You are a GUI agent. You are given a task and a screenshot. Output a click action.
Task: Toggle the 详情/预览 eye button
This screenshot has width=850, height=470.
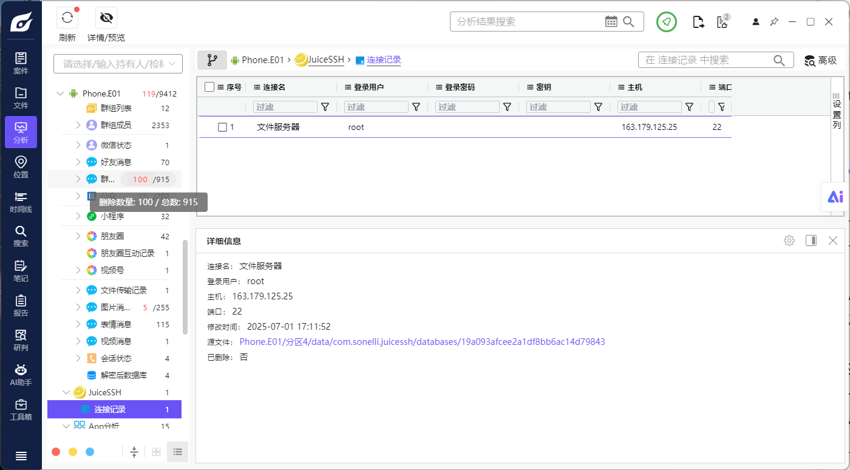(107, 18)
